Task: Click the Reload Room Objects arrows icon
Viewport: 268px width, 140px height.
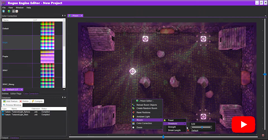Action: click(133, 105)
